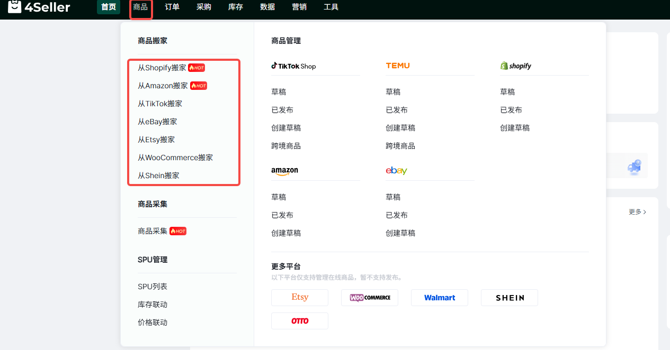The height and width of the screenshot is (350, 670).
Task: Select the WooCommerce platform logo button
Action: click(370, 298)
